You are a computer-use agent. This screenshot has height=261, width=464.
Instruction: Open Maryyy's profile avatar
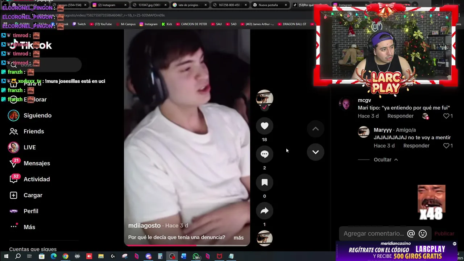[x=364, y=132]
